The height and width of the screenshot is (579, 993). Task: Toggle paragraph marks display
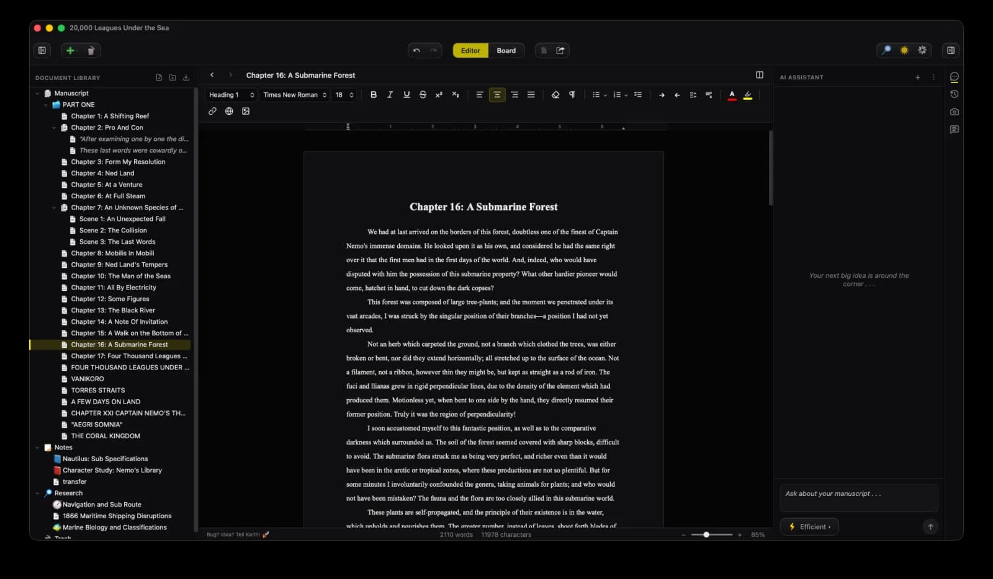(572, 95)
